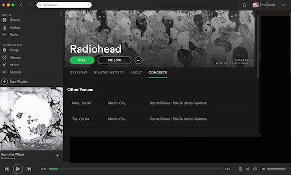The image size is (291, 175).
Task: Click the Radiohead artist title
Action: click(96, 49)
